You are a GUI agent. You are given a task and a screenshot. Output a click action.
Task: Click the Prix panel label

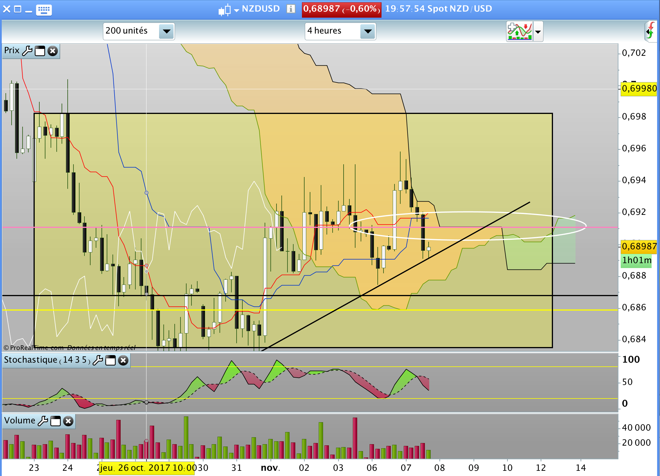12,50
